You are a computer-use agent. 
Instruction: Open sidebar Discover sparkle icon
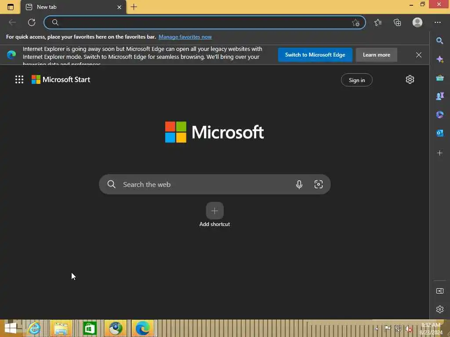pyautogui.click(x=439, y=59)
